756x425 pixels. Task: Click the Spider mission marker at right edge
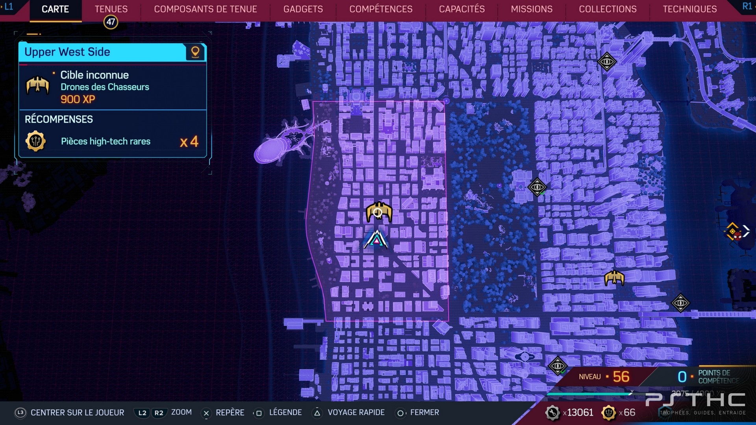click(733, 232)
